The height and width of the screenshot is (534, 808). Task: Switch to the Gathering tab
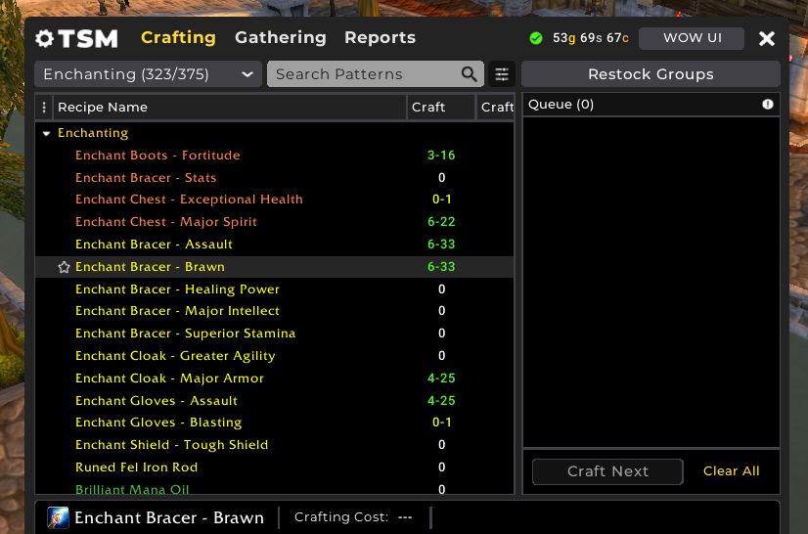281,37
